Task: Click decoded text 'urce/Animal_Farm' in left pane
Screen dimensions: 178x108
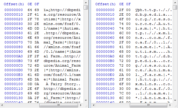Action: [x=62, y=65]
